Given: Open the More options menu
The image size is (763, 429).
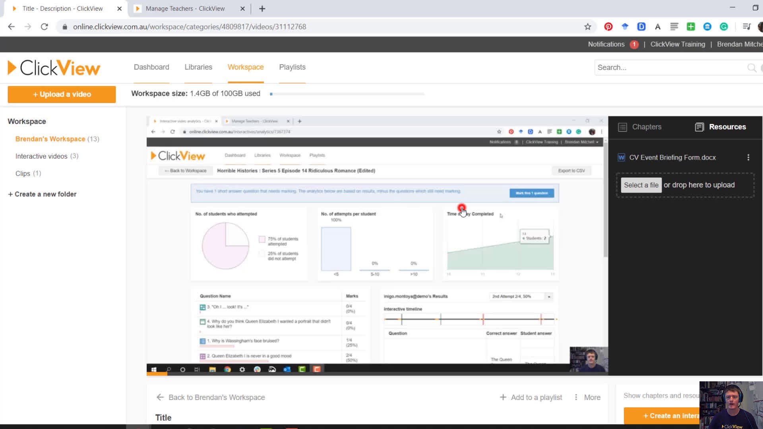Looking at the screenshot, I should tap(587, 397).
